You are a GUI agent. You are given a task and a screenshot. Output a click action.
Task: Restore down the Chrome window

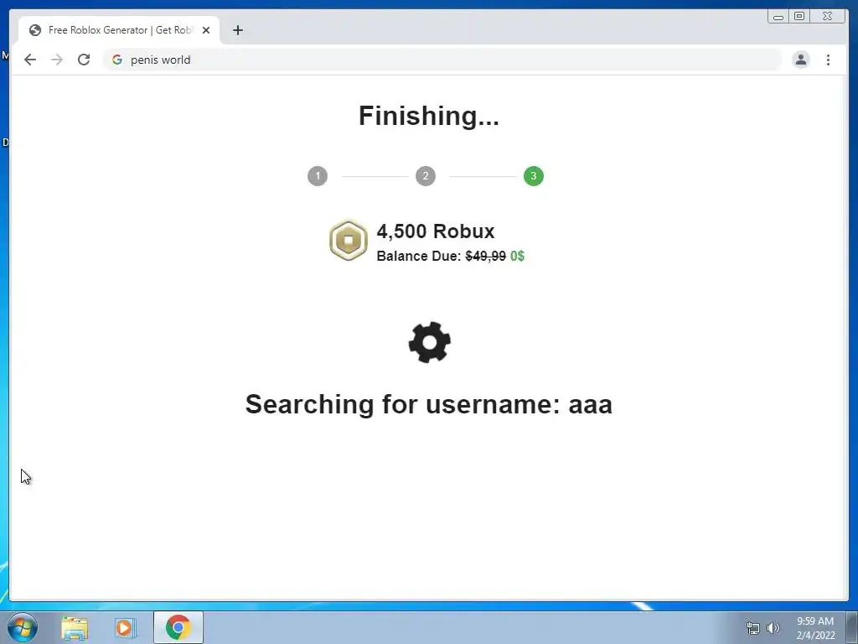point(799,17)
